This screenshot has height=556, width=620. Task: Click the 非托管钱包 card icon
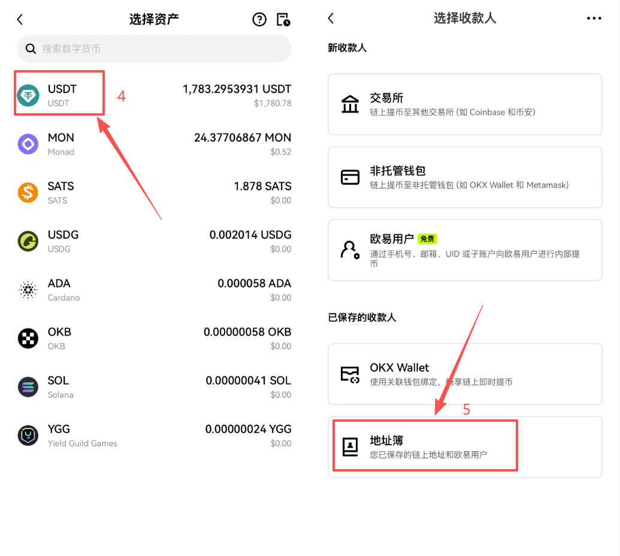point(350,177)
